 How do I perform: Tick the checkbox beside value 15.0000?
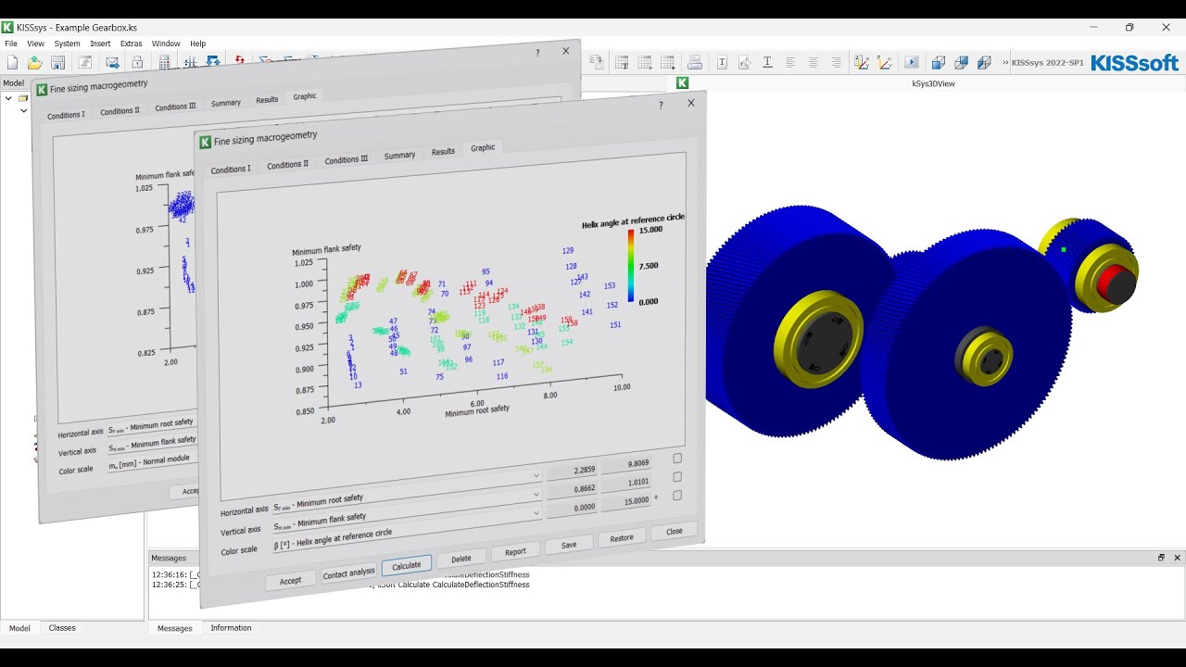677,496
